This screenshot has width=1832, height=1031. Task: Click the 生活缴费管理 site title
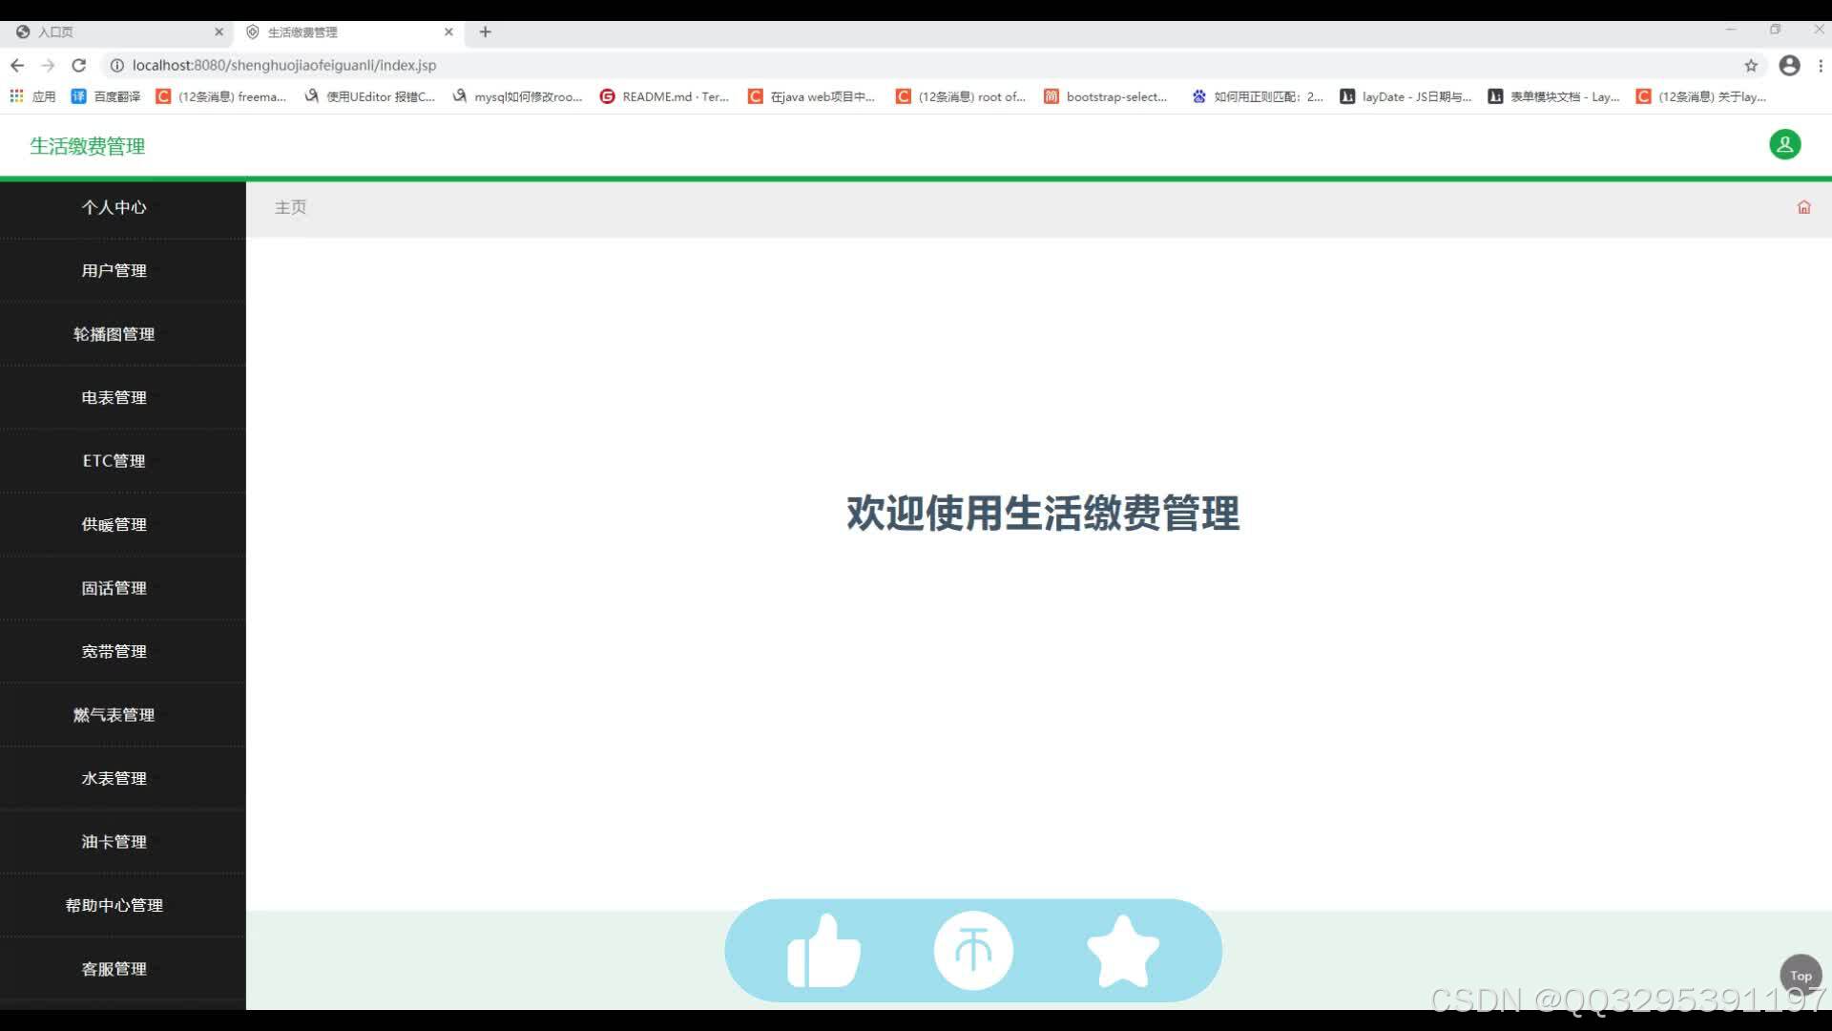[87, 146]
